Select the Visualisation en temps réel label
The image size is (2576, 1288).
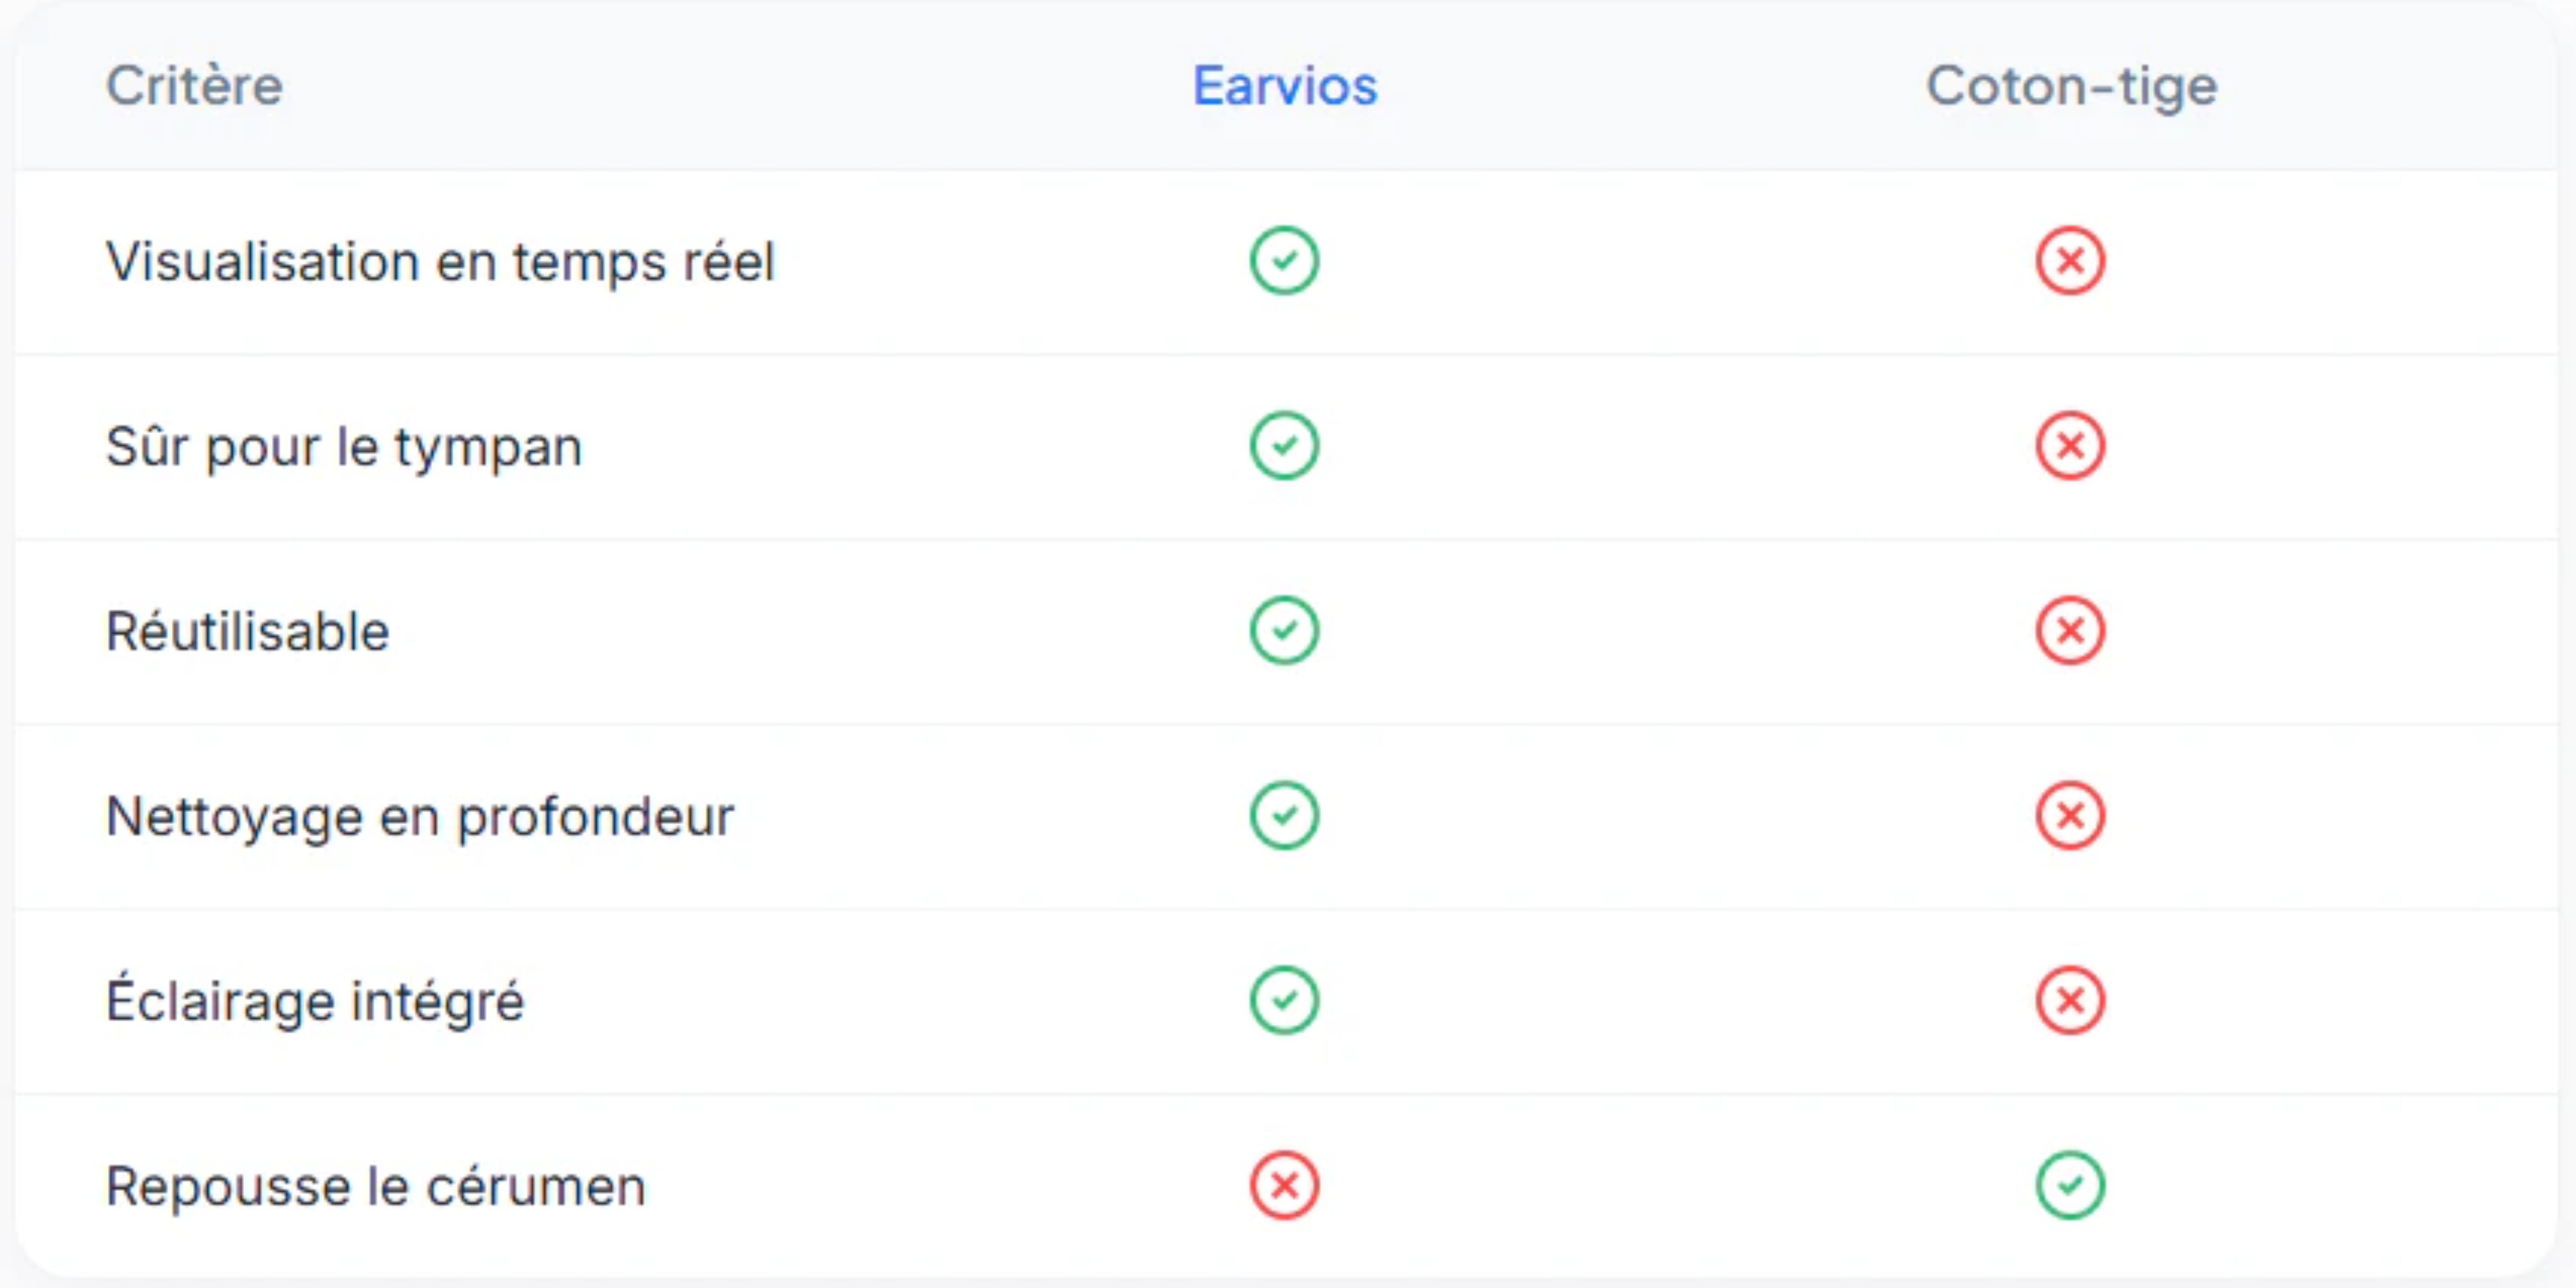click(x=440, y=262)
